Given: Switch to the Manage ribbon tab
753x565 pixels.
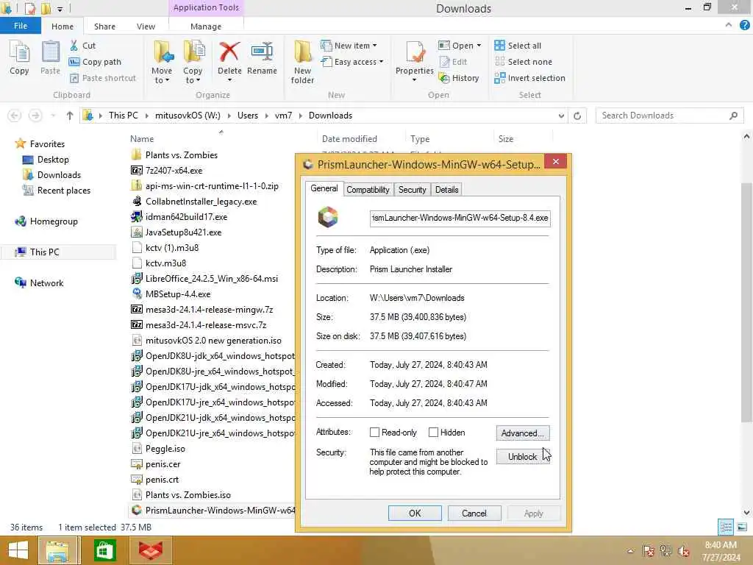Looking at the screenshot, I should [206, 26].
